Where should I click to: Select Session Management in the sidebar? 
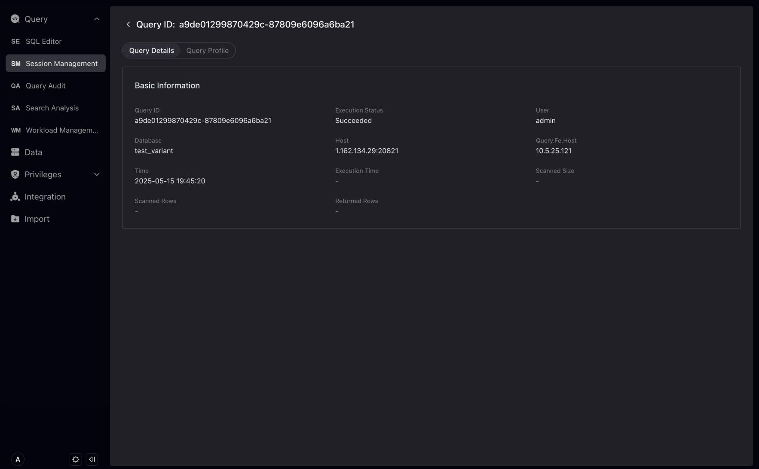(x=61, y=64)
